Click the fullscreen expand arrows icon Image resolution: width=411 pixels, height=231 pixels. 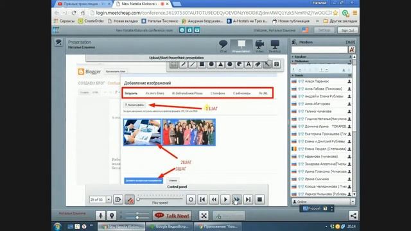pyautogui.click(x=204, y=216)
